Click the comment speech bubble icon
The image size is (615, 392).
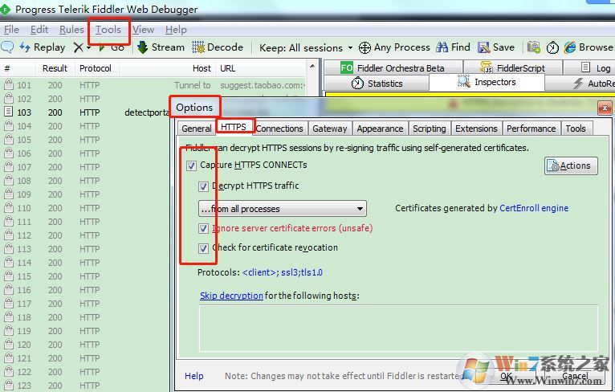(x=7, y=47)
